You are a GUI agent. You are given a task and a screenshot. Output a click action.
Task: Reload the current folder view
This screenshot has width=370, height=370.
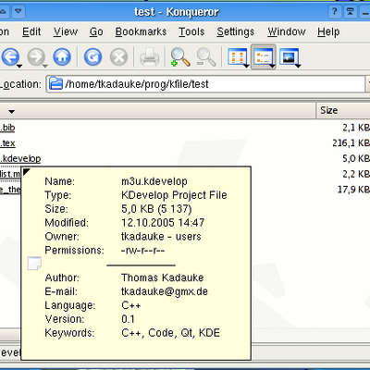[92, 56]
